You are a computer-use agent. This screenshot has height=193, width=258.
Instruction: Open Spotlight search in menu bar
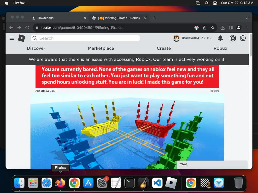point(207,3)
